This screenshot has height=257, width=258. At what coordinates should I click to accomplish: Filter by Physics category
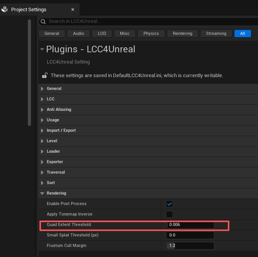point(151,33)
